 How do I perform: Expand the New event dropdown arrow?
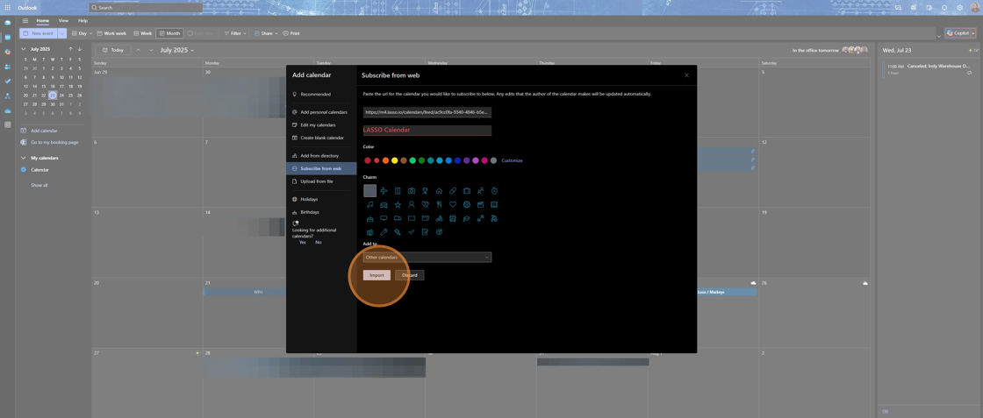62,33
